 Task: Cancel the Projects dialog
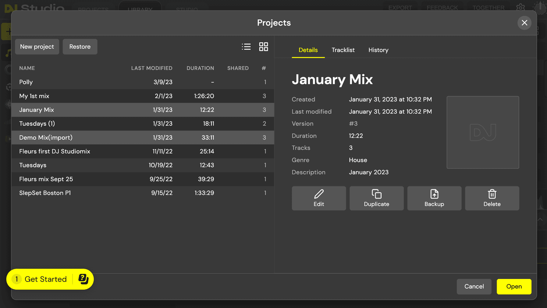474,287
